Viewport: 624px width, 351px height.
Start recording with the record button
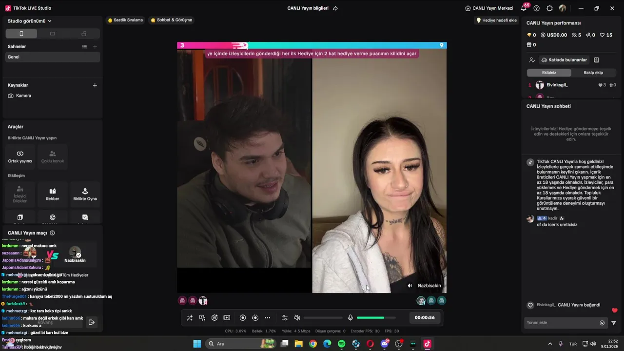coord(243,318)
